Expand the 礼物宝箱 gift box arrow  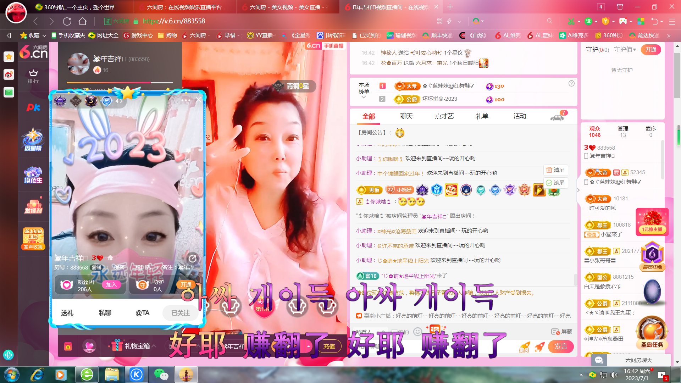coord(154,346)
